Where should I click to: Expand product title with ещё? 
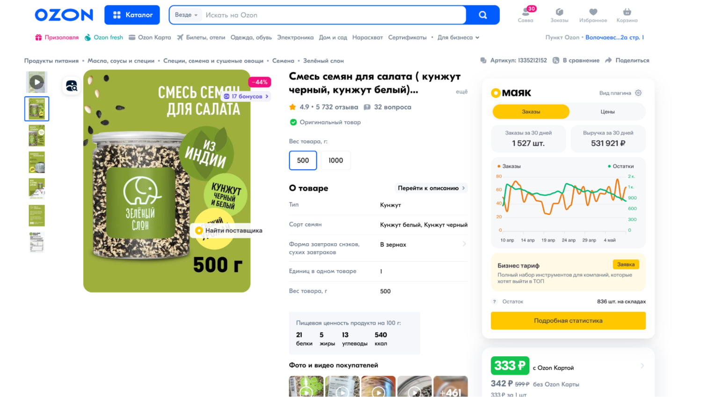(461, 92)
